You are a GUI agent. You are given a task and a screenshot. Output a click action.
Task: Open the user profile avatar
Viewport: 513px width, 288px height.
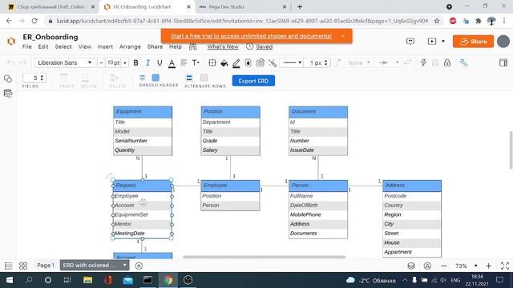[x=503, y=42]
